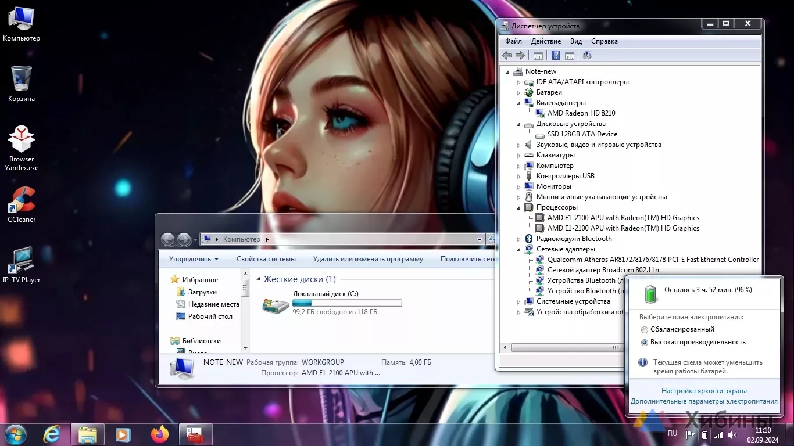Screen dimensions: 794x446
Task: Expand the Батареи node
Action: pyautogui.click(x=519, y=93)
